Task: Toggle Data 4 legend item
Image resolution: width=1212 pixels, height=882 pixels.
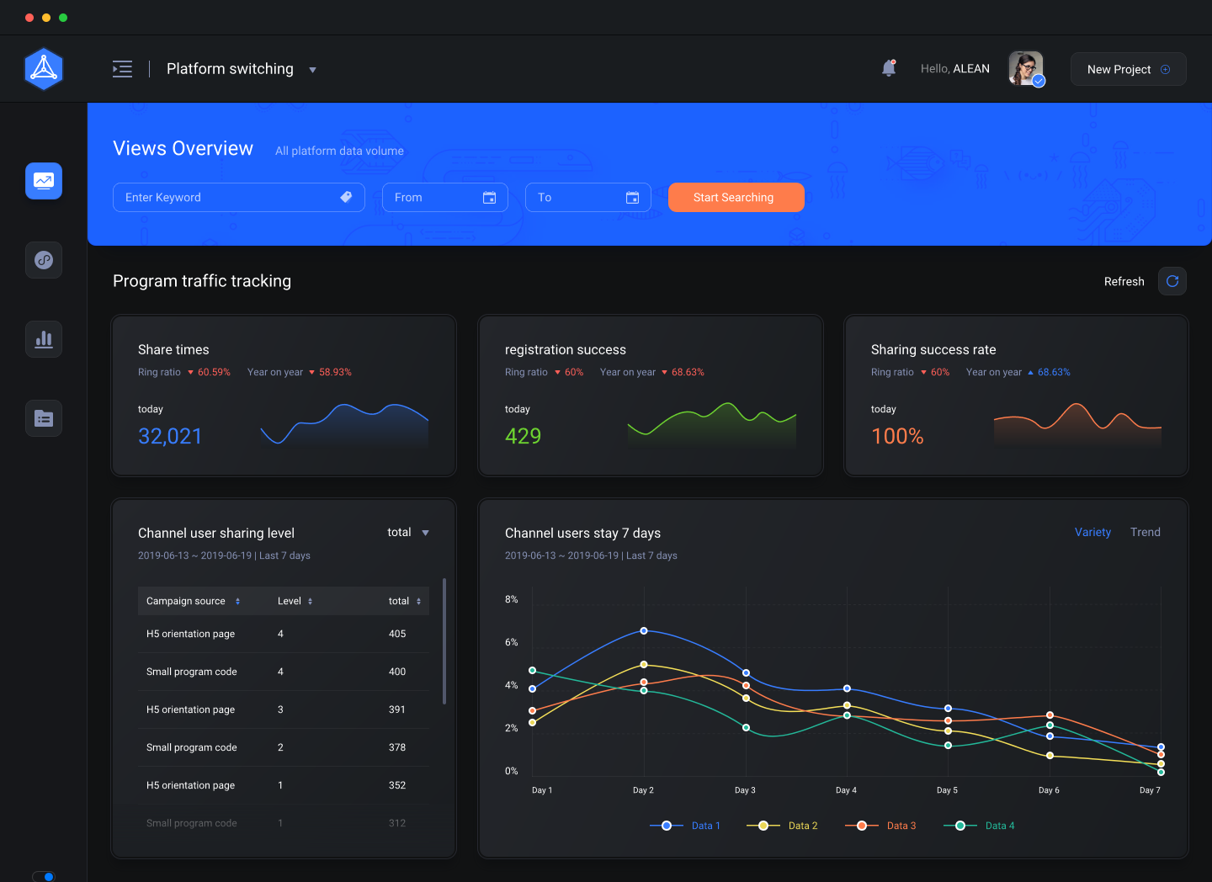Action: coord(979,826)
